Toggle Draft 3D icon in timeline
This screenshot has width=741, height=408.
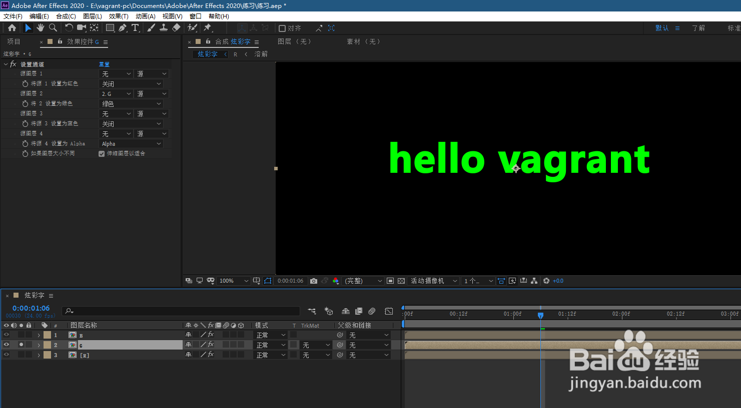pyautogui.click(x=329, y=311)
